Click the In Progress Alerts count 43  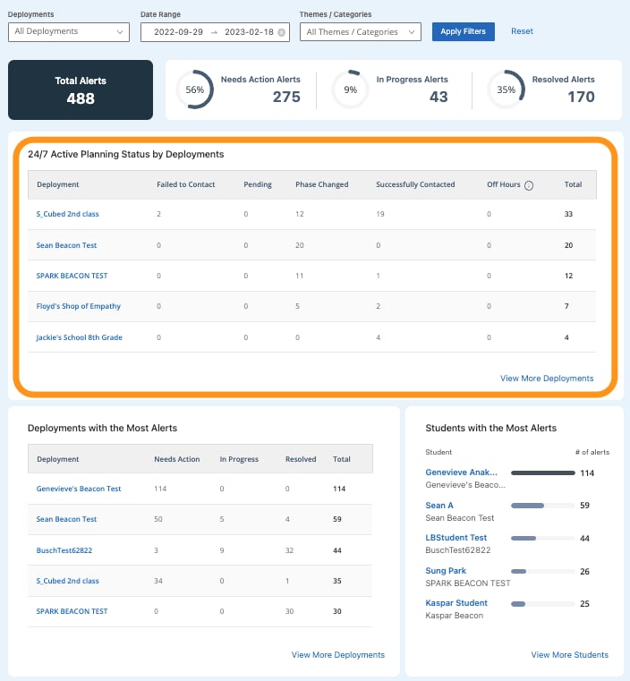coord(438,97)
